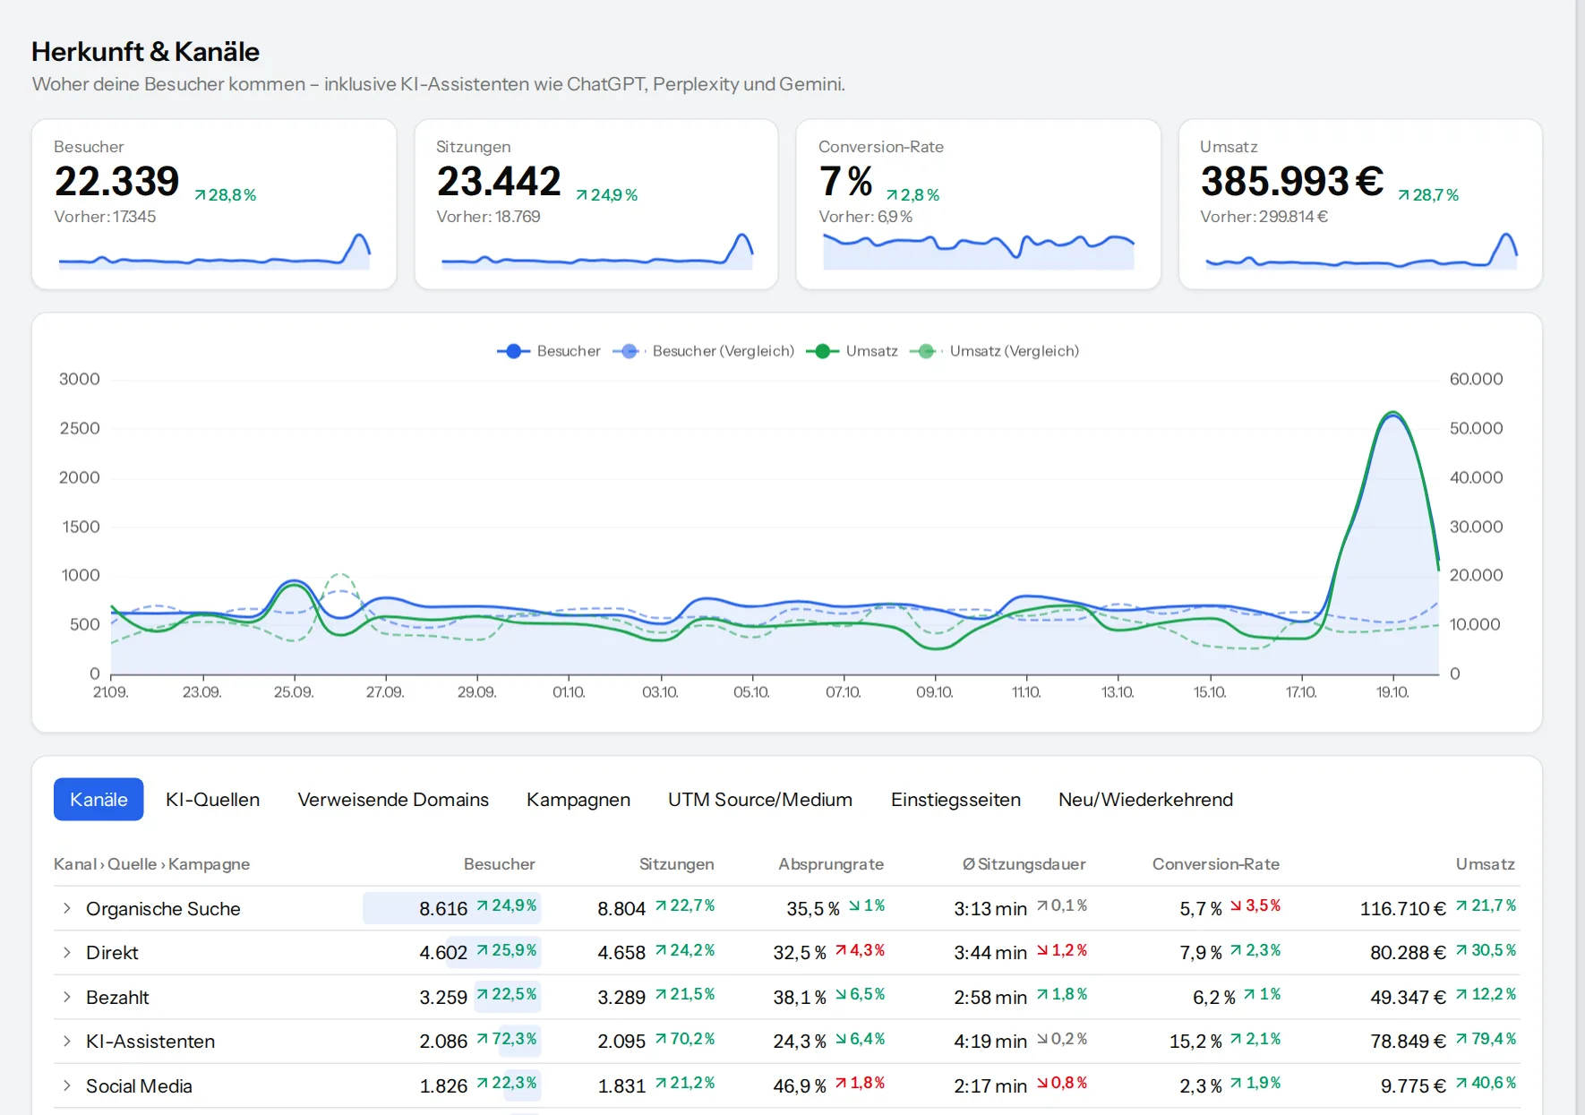Toggle Besucher (Vergleich) legend entry
This screenshot has height=1115, width=1585.
704,351
